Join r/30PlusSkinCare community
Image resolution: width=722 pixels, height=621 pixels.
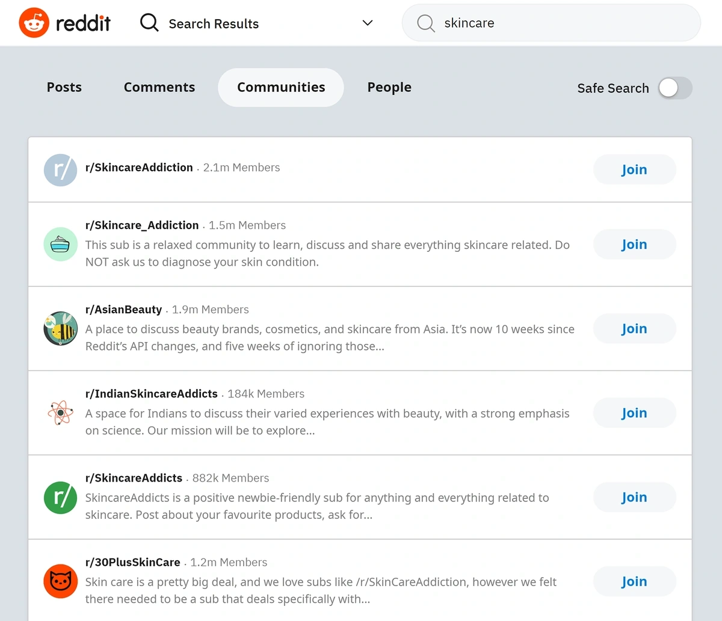click(x=635, y=581)
